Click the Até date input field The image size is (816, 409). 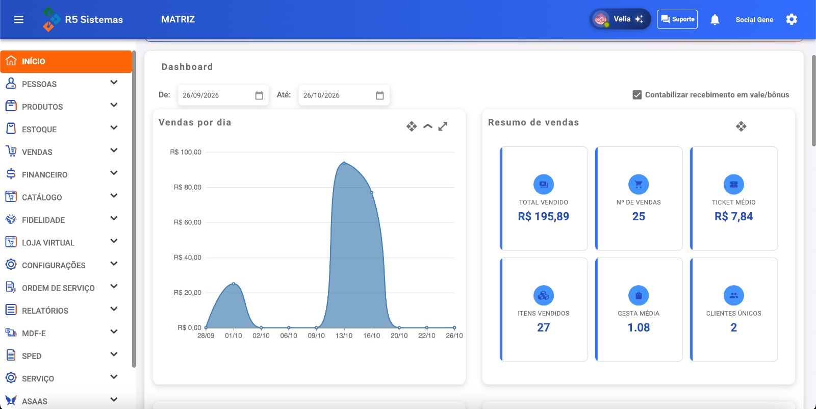344,95
